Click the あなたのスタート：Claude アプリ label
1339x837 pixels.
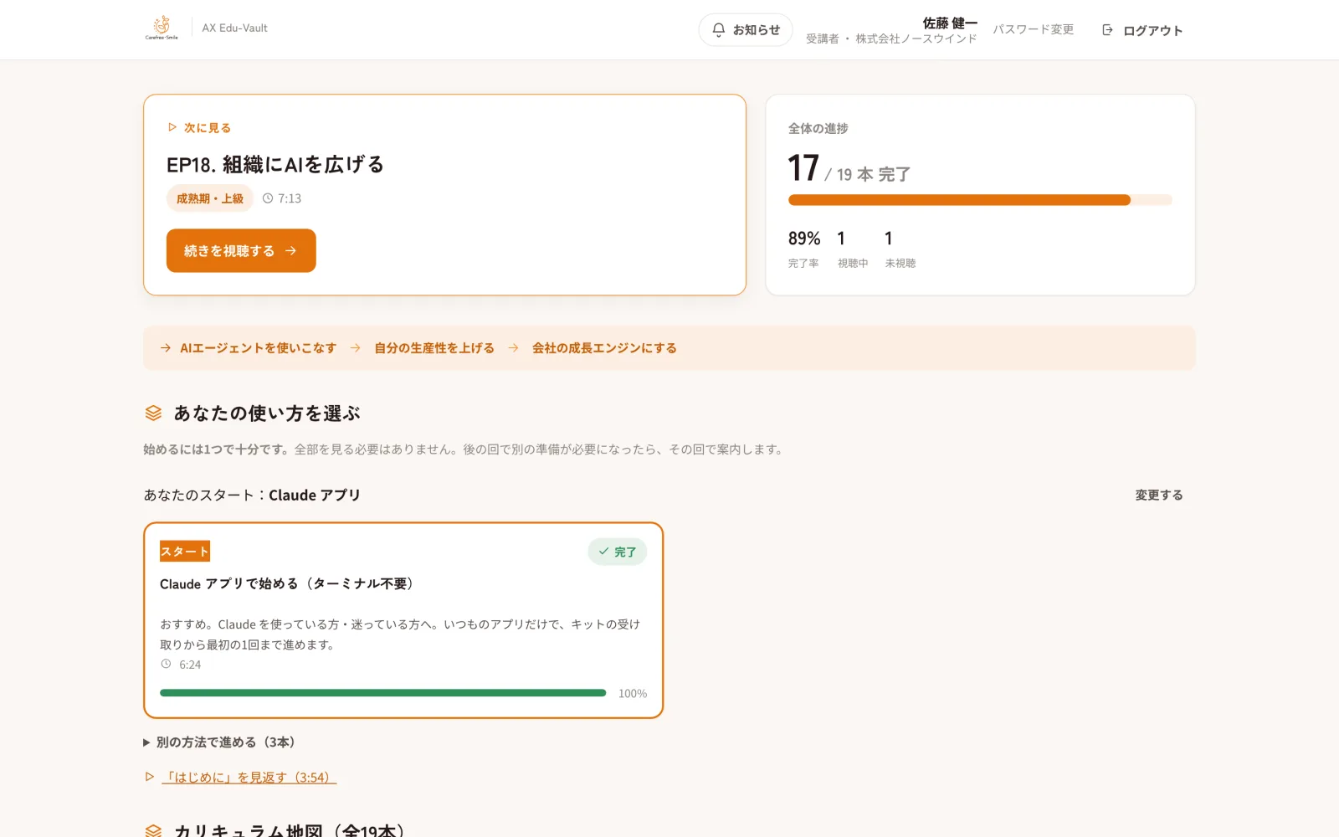pyautogui.click(x=252, y=495)
